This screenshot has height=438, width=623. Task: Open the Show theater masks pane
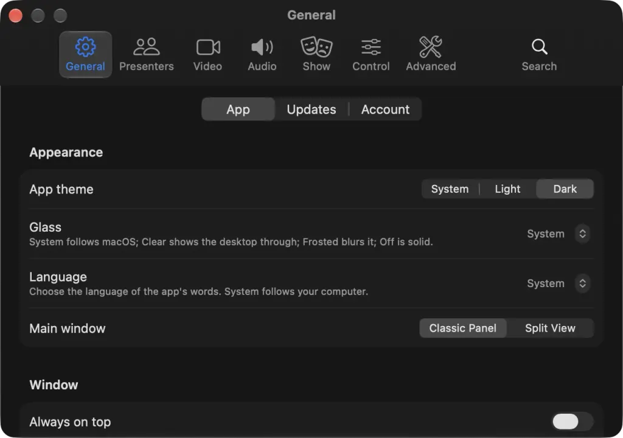tap(316, 55)
